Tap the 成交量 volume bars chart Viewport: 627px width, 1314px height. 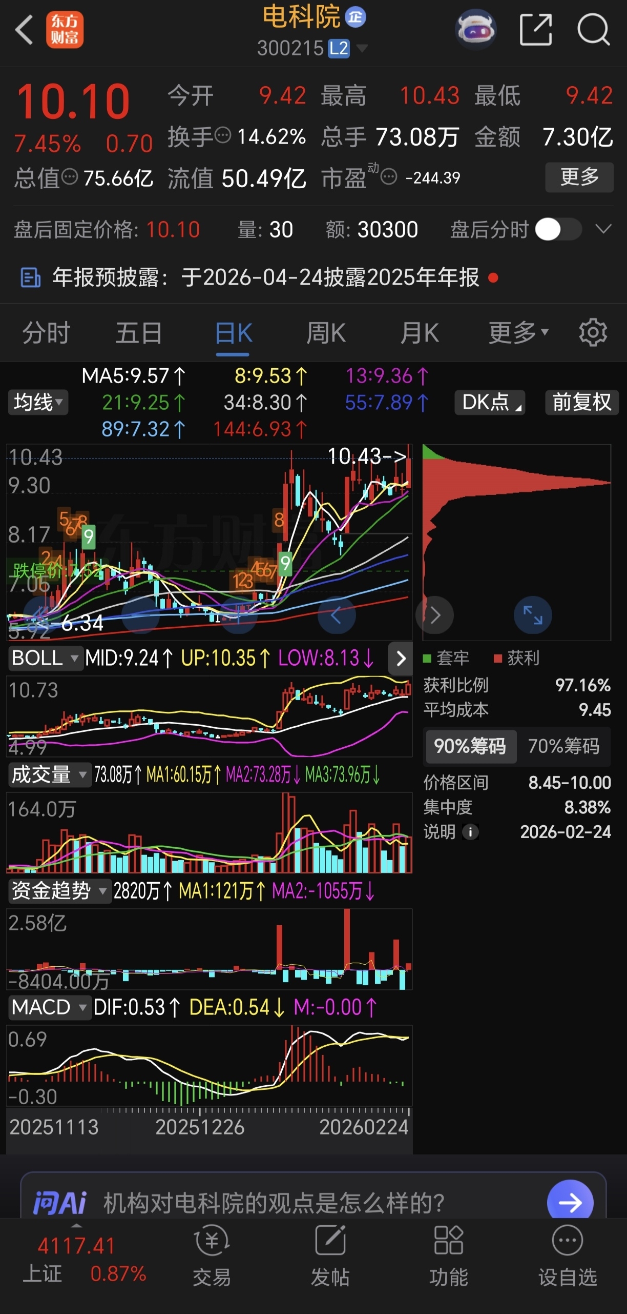pyautogui.click(x=210, y=833)
